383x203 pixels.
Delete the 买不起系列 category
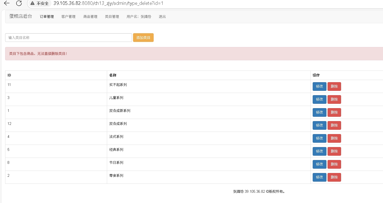pyautogui.click(x=334, y=86)
